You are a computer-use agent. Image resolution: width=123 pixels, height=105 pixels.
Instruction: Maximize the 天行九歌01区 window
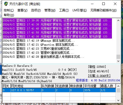104,4
